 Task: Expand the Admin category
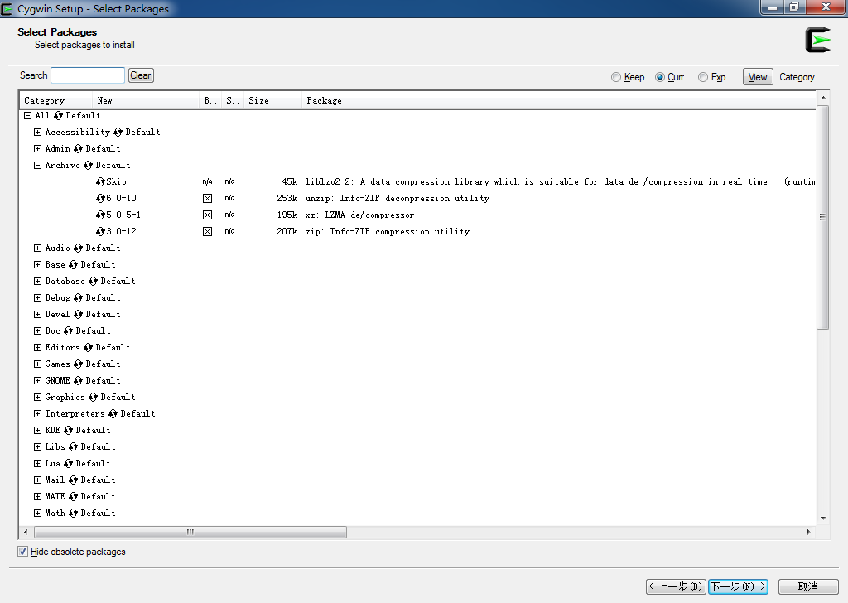pyautogui.click(x=37, y=149)
